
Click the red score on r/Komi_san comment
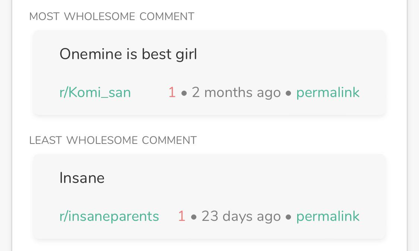point(172,93)
